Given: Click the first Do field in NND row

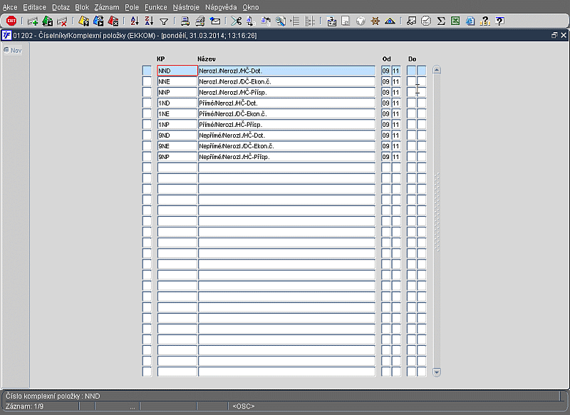Looking at the screenshot, I should pyautogui.click(x=411, y=71).
